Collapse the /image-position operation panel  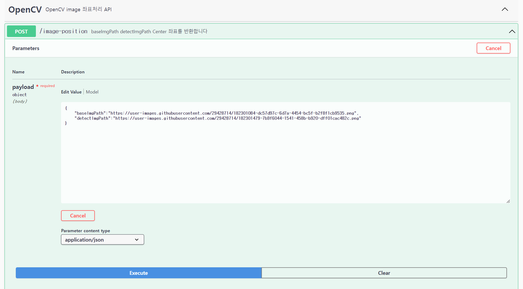point(512,31)
